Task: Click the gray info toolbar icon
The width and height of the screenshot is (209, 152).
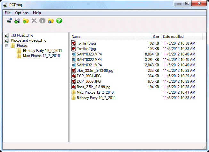Action: tap(42, 21)
